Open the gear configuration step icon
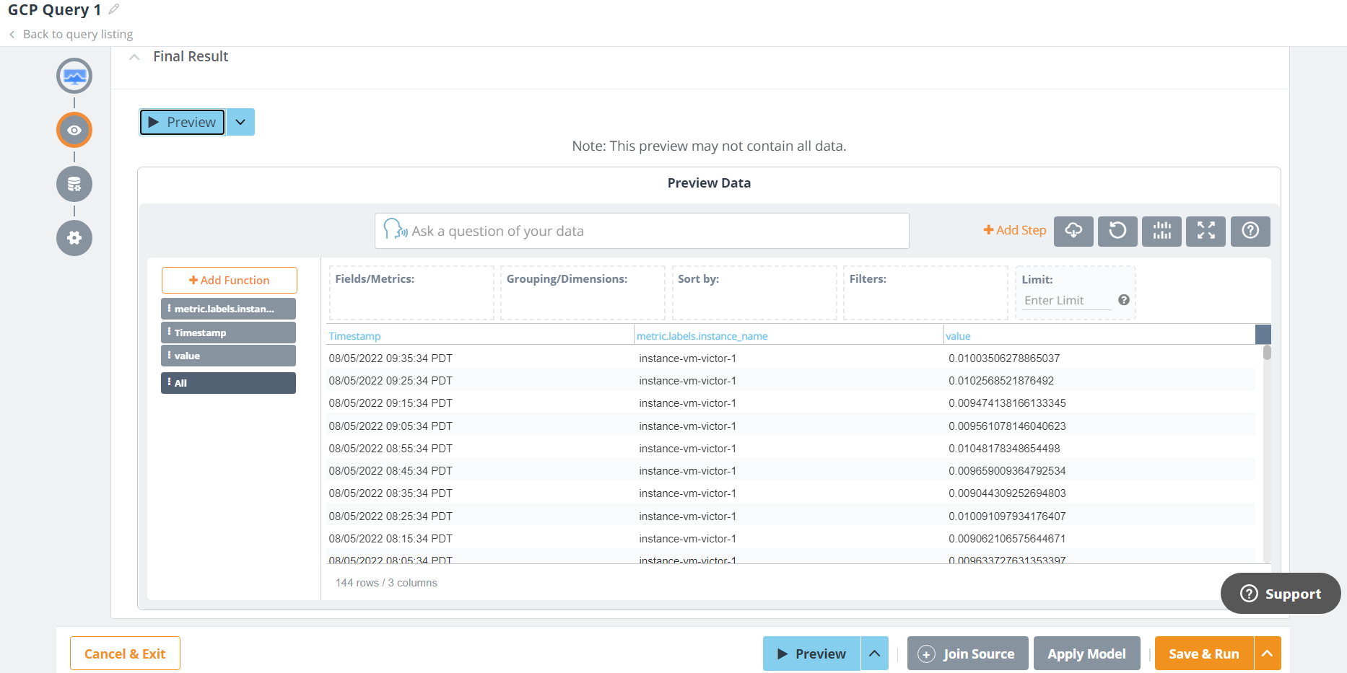This screenshot has width=1347, height=673. coord(74,238)
